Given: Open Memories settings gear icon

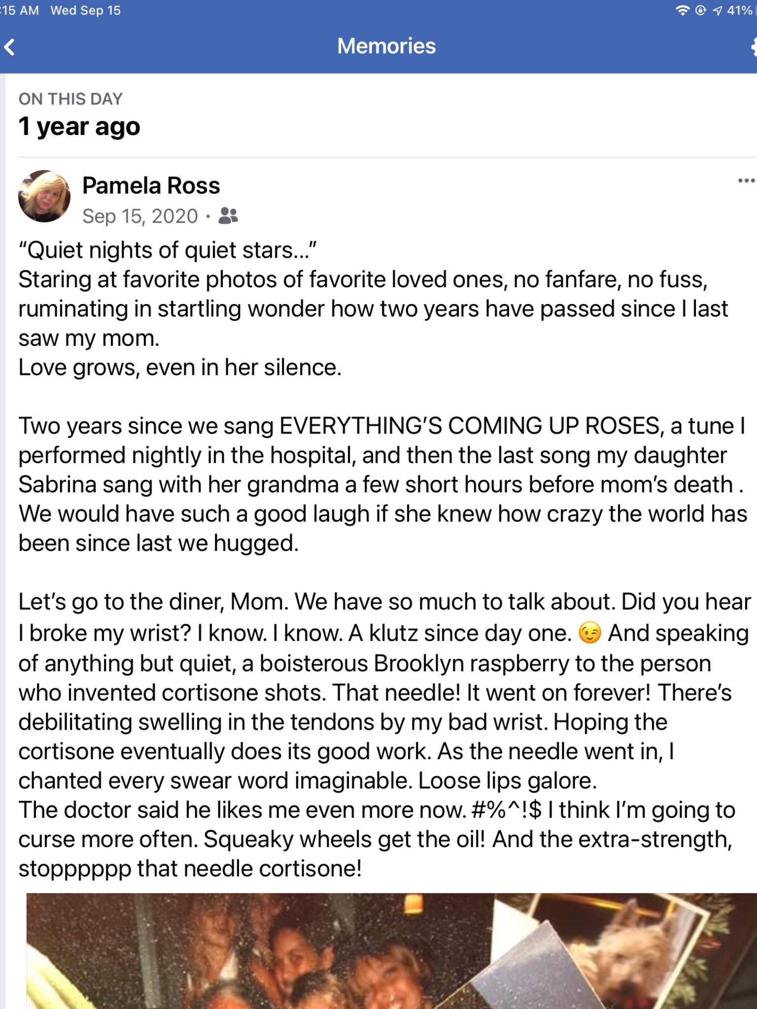Looking at the screenshot, I should point(754,47).
